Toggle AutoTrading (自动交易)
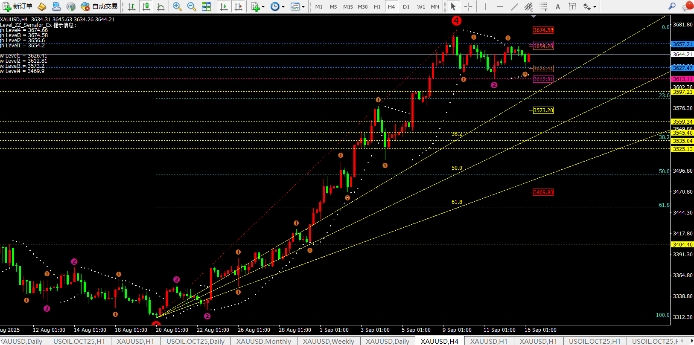 tap(99, 6)
